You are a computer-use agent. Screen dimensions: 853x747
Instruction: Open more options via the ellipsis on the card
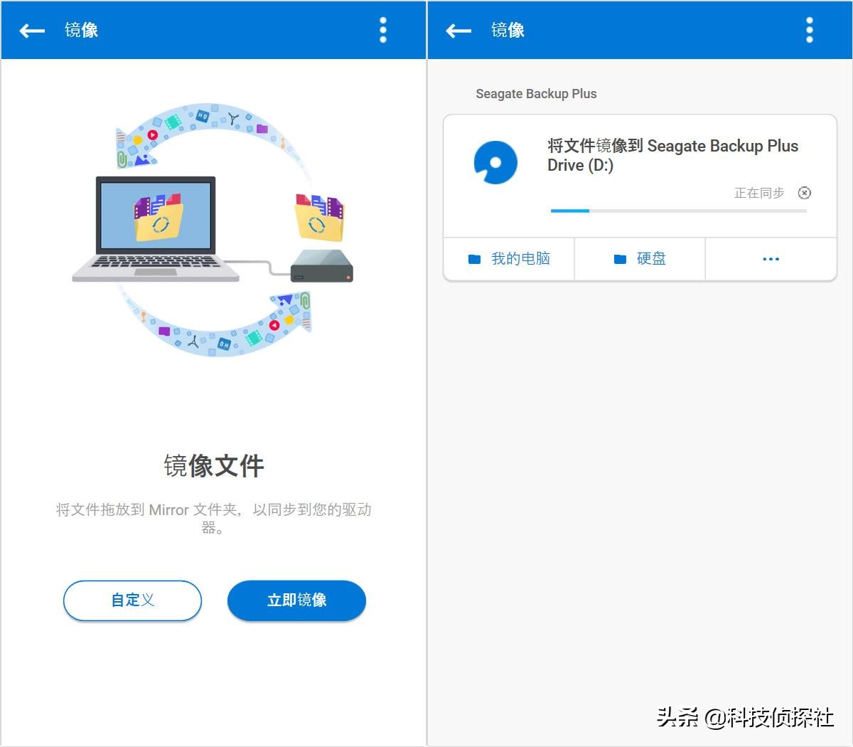[x=771, y=259]
